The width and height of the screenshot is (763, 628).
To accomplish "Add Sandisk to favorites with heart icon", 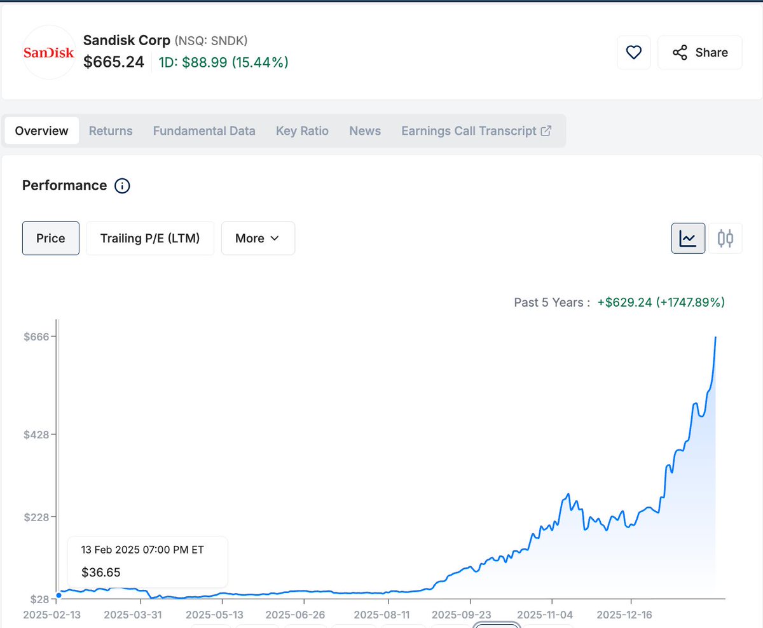I will (x=634, y=52).
